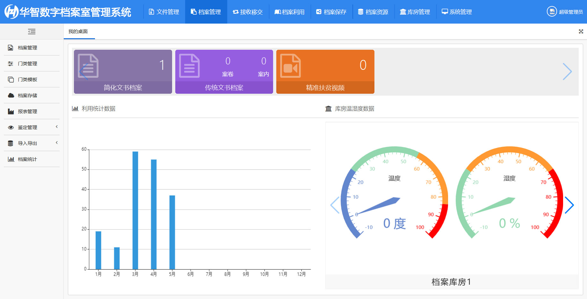Click the 0 度 temperature reading
The image size is (587, 299).
point(395,223)
